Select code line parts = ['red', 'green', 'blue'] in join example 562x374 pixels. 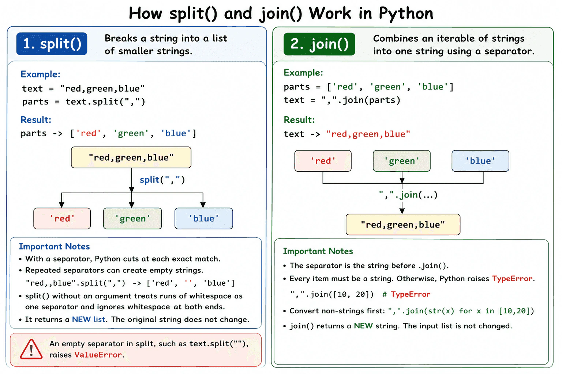pos(368,87)
